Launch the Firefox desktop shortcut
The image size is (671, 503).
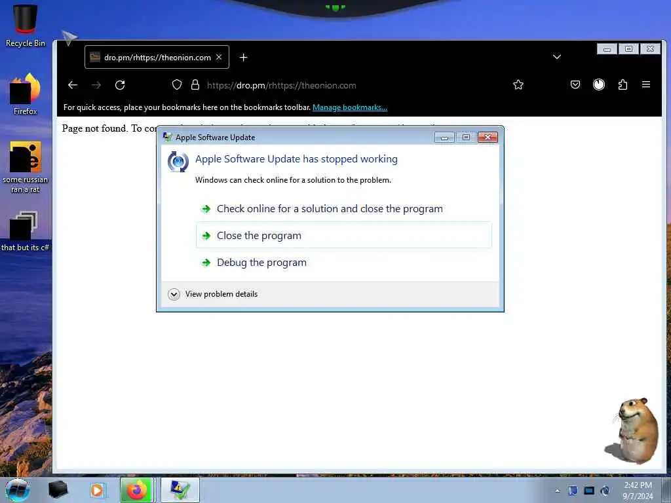[x=26, y=94]
